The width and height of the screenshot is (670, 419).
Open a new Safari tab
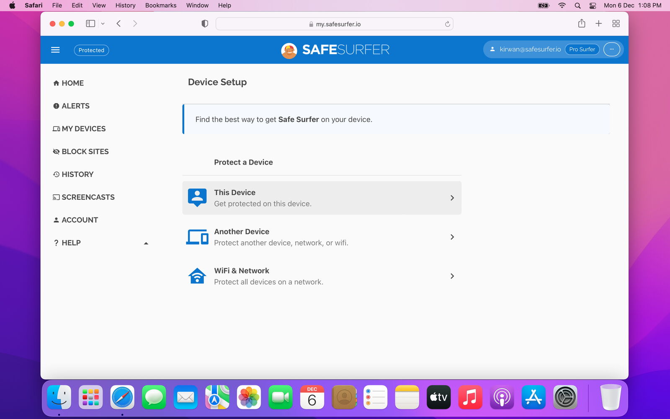pos(599,23)
